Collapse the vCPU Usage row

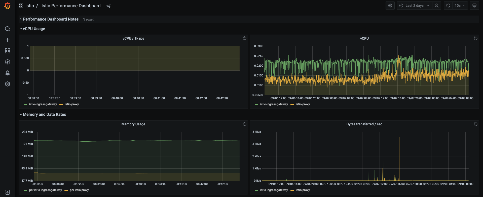[34, 29]
